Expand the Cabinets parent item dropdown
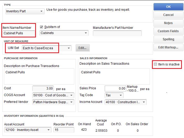The image size is (184, 138). 86,33
